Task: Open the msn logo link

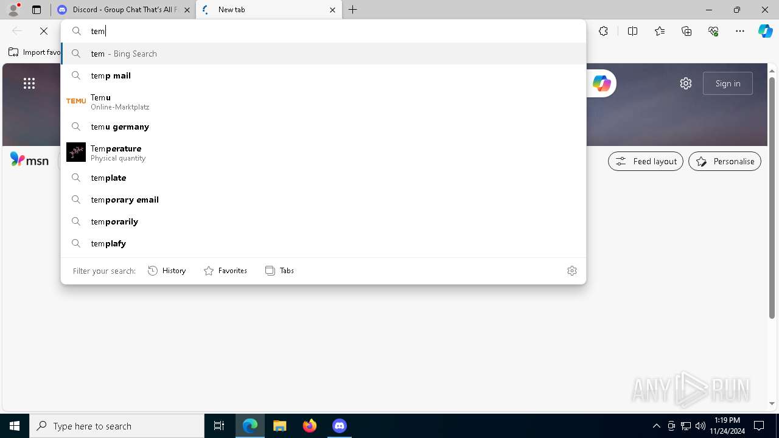Action: [29, 160]
